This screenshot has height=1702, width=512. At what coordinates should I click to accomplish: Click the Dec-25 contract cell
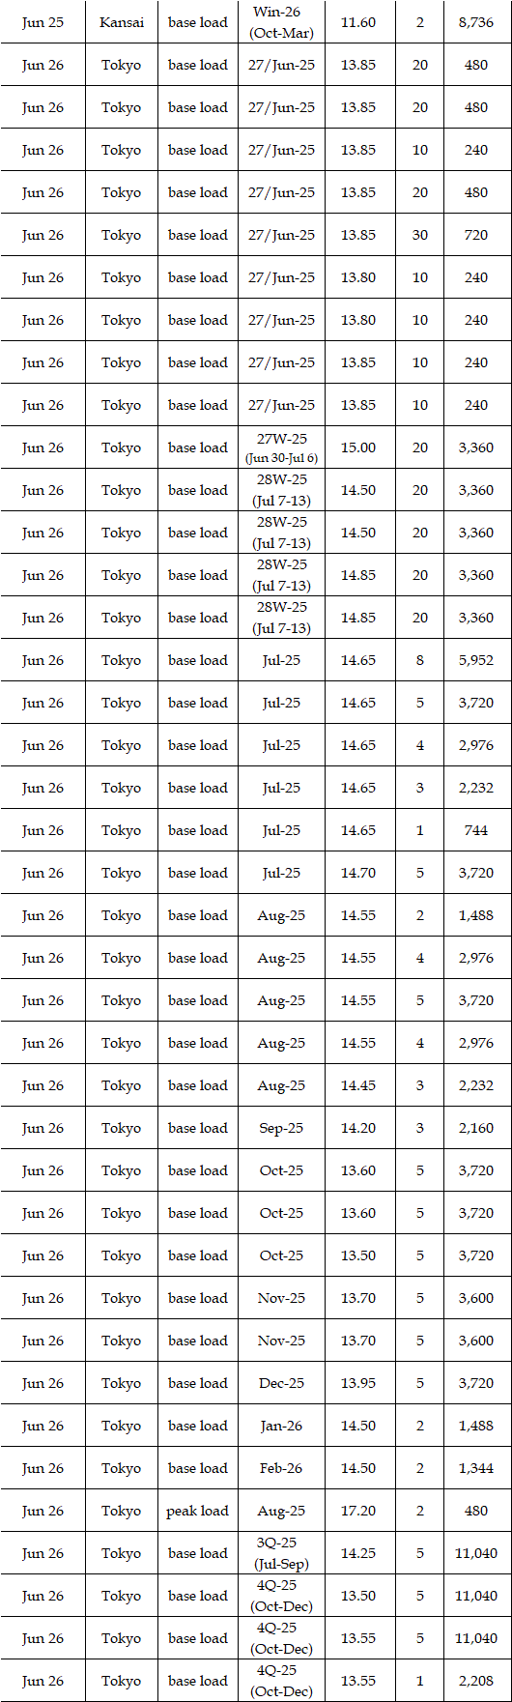pos(281,1383)
